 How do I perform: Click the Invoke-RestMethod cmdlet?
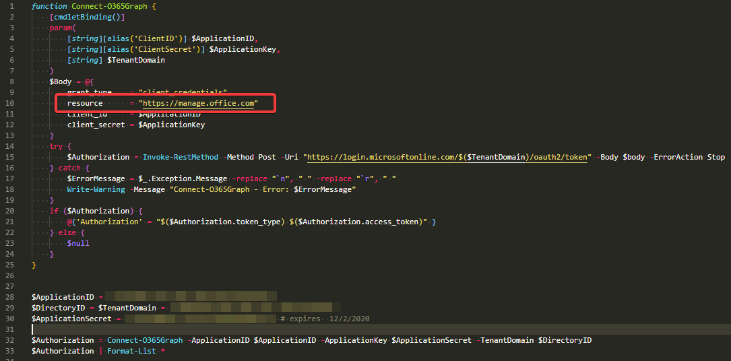point(180,157)
